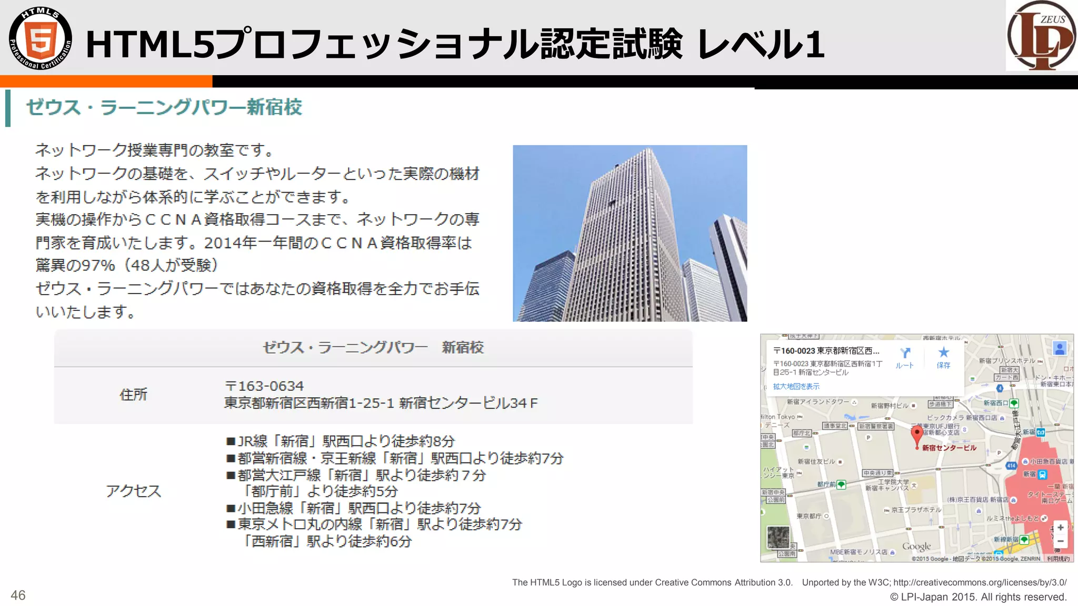Click the ゼウス・ラーニングパワー新宿校 heading
This screenshot has height=606, width=1078.
click(x=164, y=107)
